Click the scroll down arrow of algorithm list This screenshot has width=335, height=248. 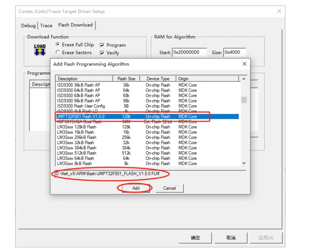click(244, 163)
